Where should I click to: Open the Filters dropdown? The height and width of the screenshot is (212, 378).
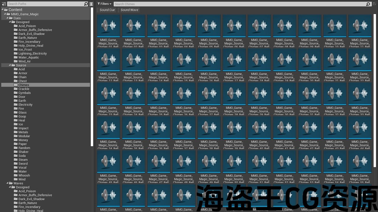[105, 4]
